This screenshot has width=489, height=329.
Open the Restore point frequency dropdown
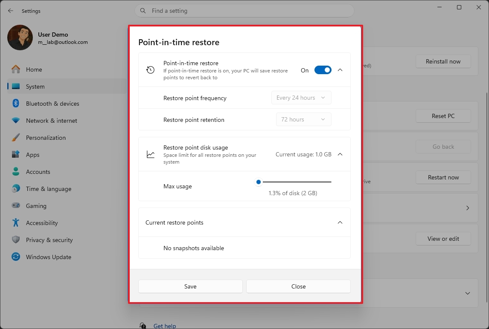coord(301,98)
